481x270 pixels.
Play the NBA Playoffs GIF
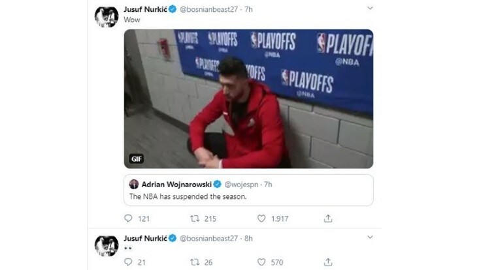point(248,99)
